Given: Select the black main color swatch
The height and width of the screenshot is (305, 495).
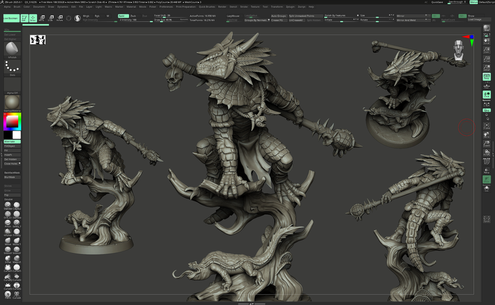Looking at the screenshot, I should pyautogui.click(x=8, y=135).
